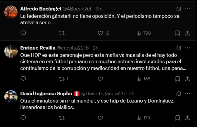
Task: Open more options on Alfredo Bocángel's tweet
Action: [188, 8]
